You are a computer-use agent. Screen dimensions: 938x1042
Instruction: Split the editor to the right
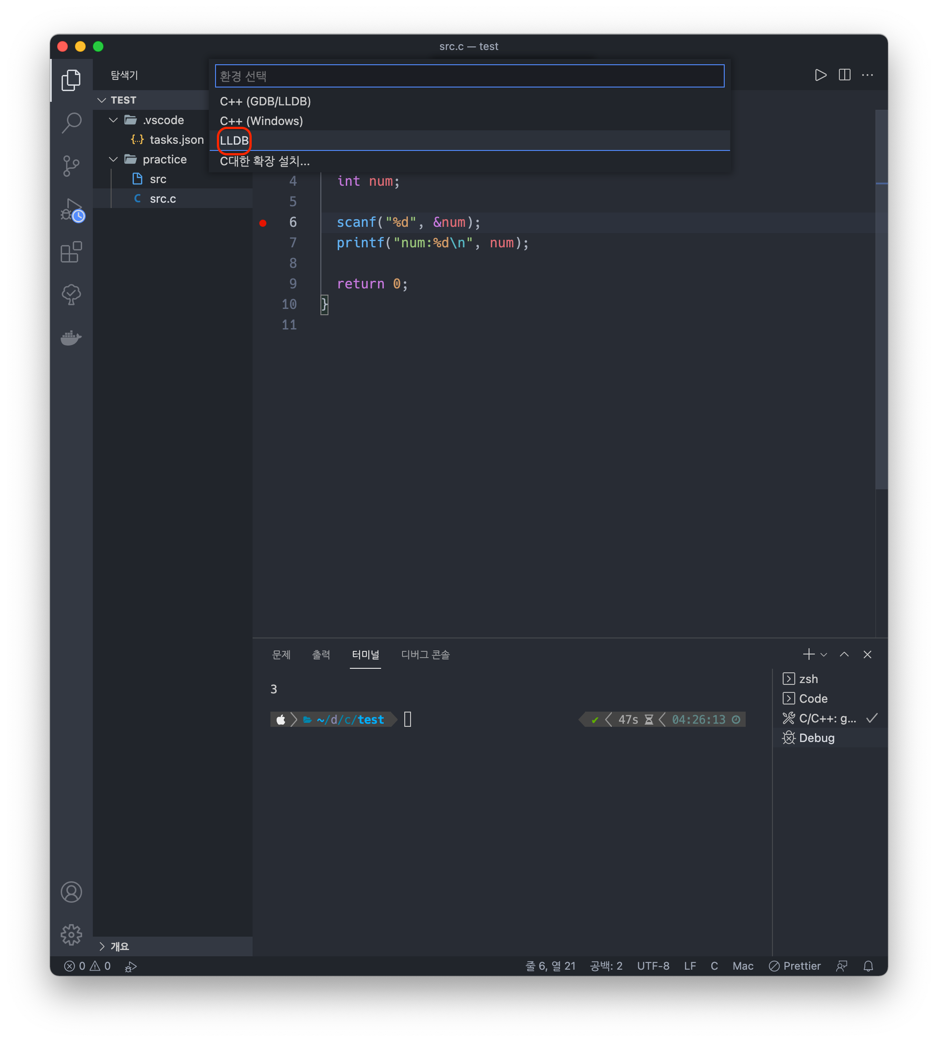[x=844, y=75]
